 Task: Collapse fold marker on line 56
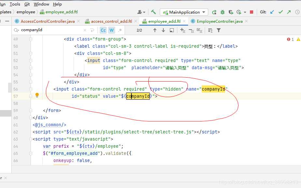pyautogui.click(x=31, y=89)
